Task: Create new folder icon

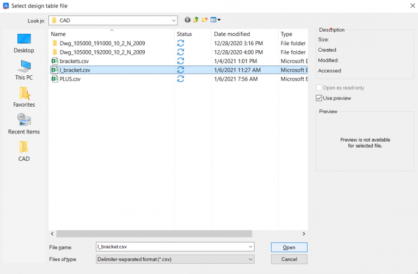Action: tap(205, 20)
